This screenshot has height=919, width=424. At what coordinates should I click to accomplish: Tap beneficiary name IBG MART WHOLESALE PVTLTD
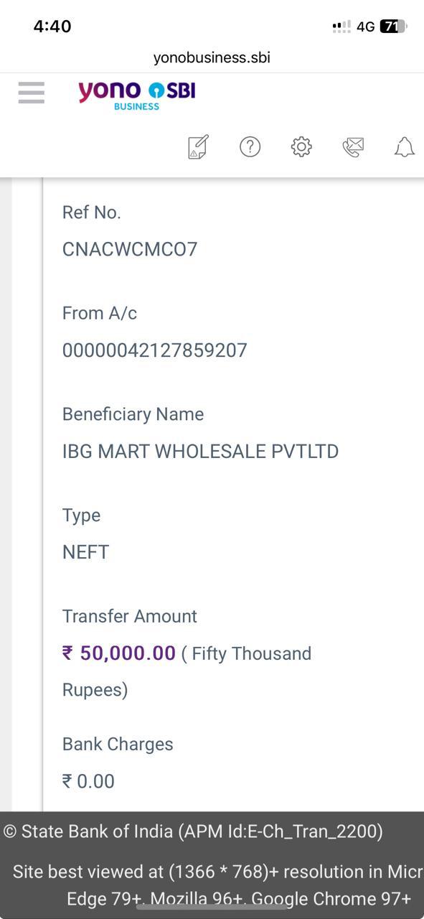point(200,452)
